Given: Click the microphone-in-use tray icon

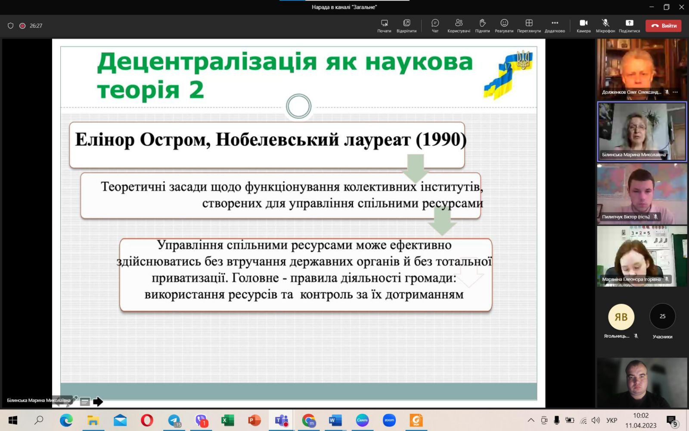Looking at the screenshot, I should [557, 420].
